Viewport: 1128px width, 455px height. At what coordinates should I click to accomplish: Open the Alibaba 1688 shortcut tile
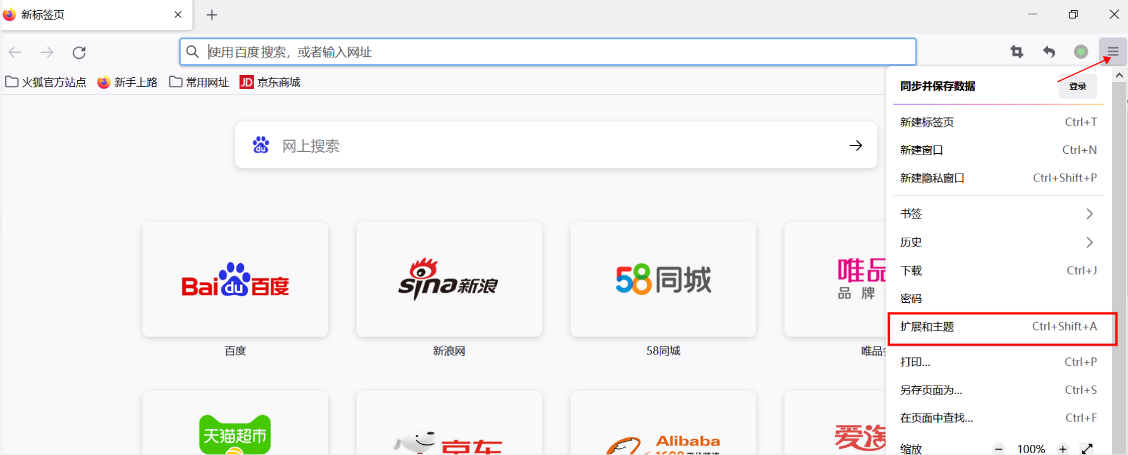(x=663, y=423)
